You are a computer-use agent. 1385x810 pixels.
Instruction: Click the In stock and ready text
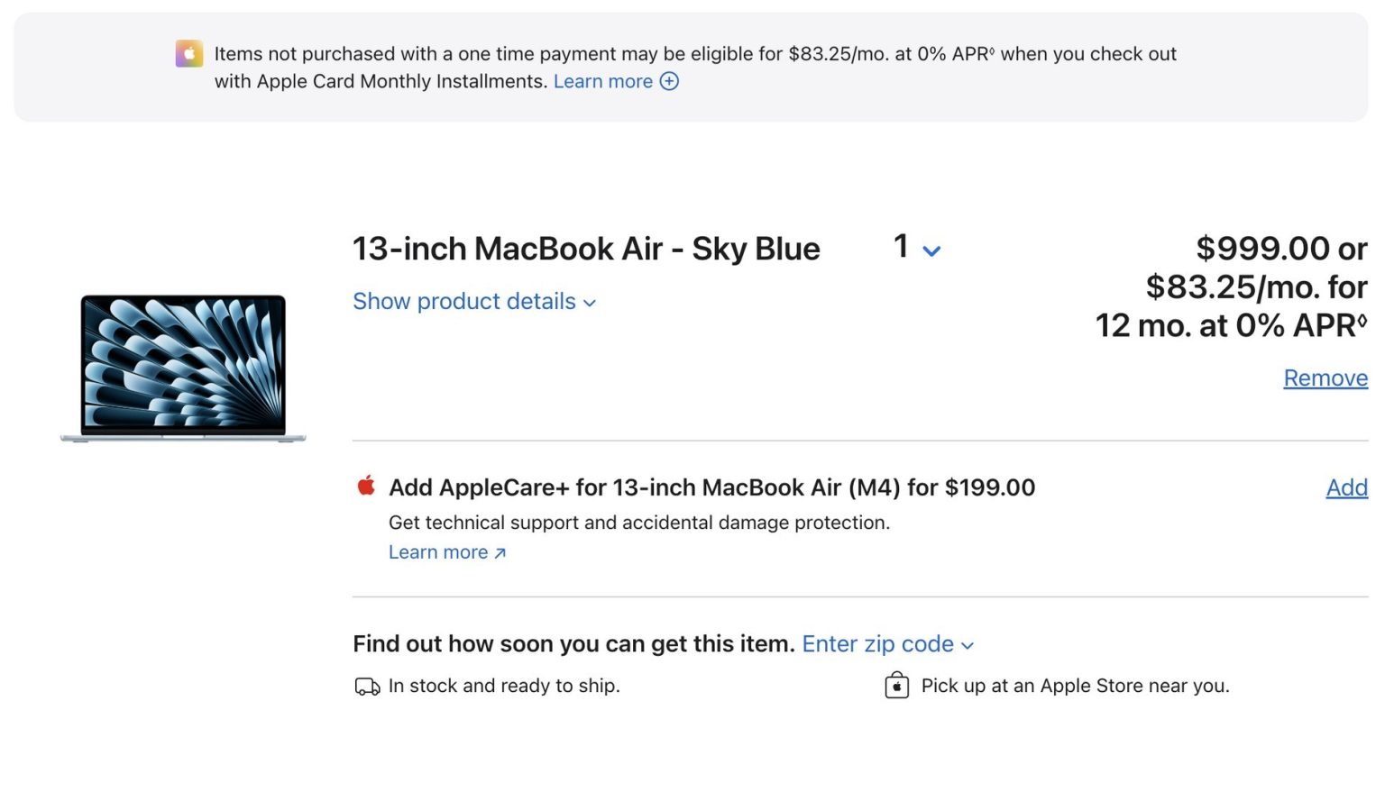503,686
